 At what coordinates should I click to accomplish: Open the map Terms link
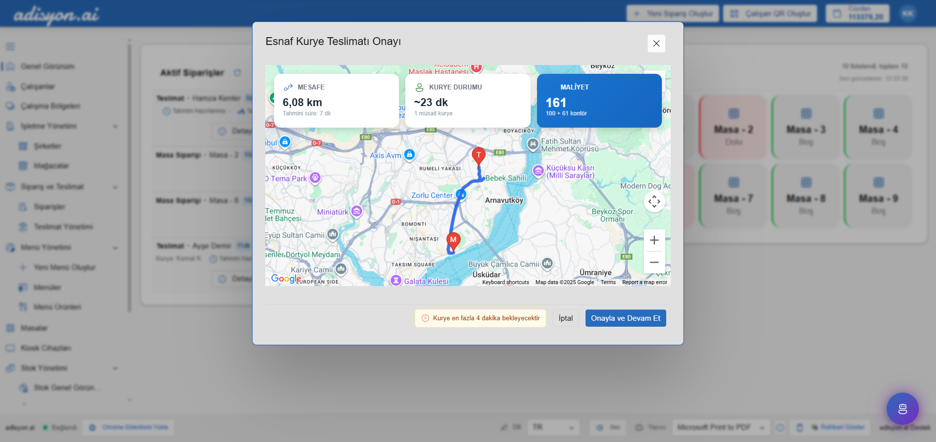(x=608, y=282)
